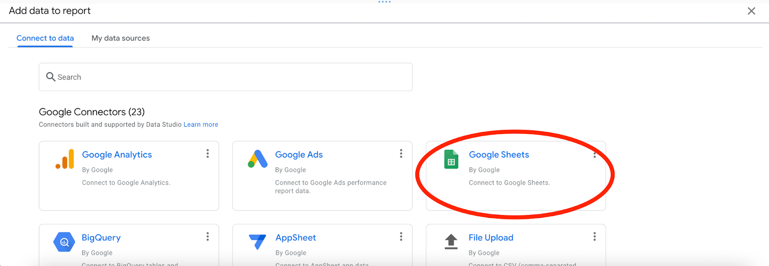Click 'Connect to Google Analytics.' description
This screenshot has height=266, width=769.
126,182
